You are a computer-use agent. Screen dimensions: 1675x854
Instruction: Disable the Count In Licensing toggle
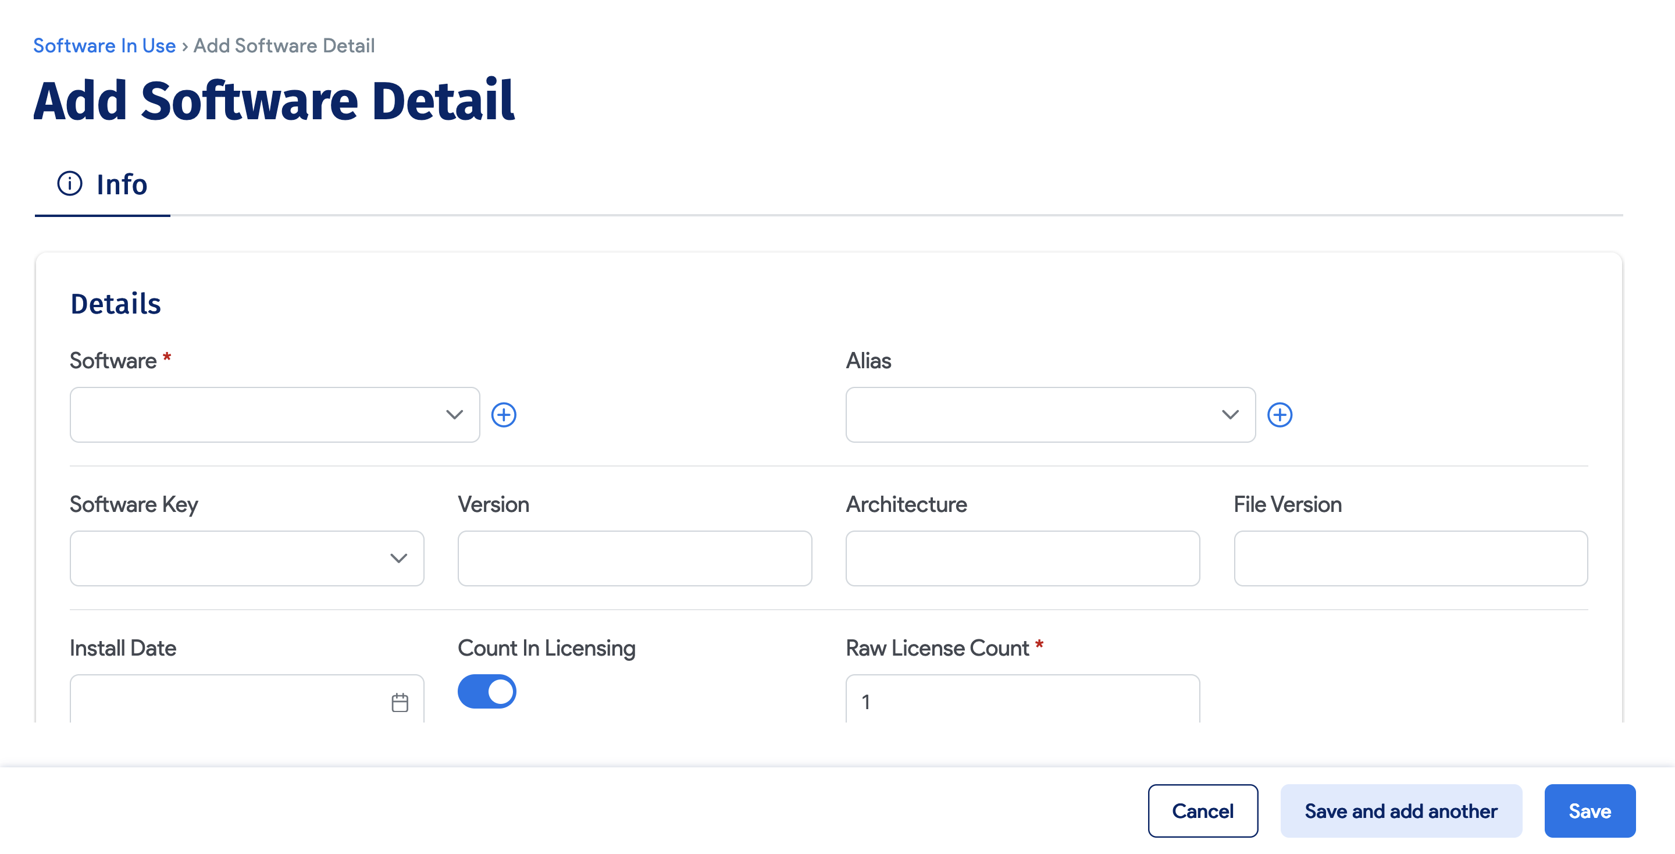click(x=487, y=691)
